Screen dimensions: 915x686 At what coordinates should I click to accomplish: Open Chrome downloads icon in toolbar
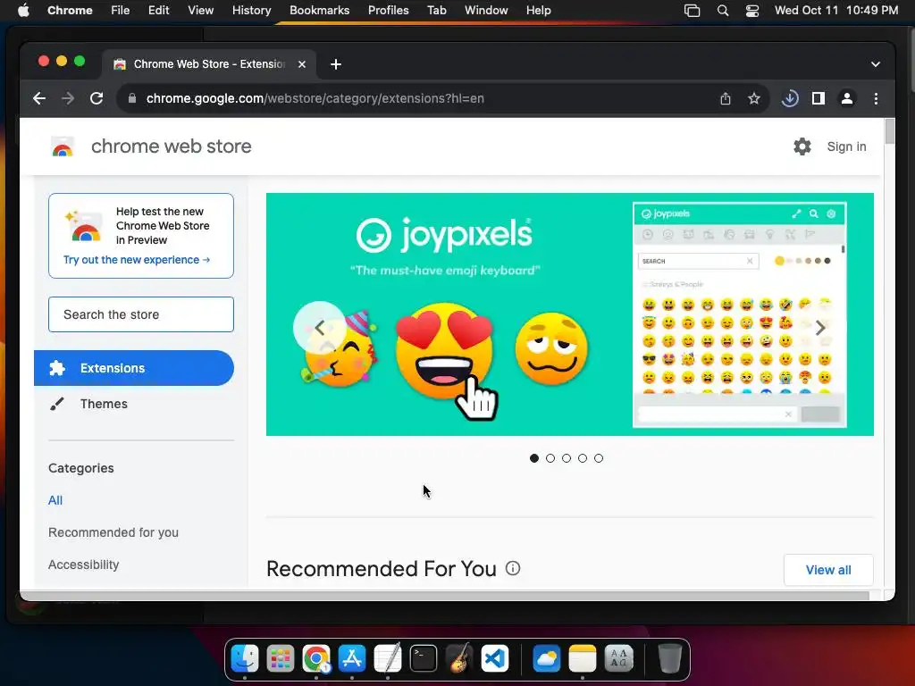(790, 98)
